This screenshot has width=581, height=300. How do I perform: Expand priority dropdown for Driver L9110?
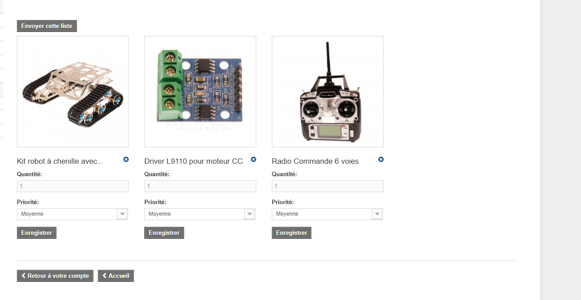point(200,214)
